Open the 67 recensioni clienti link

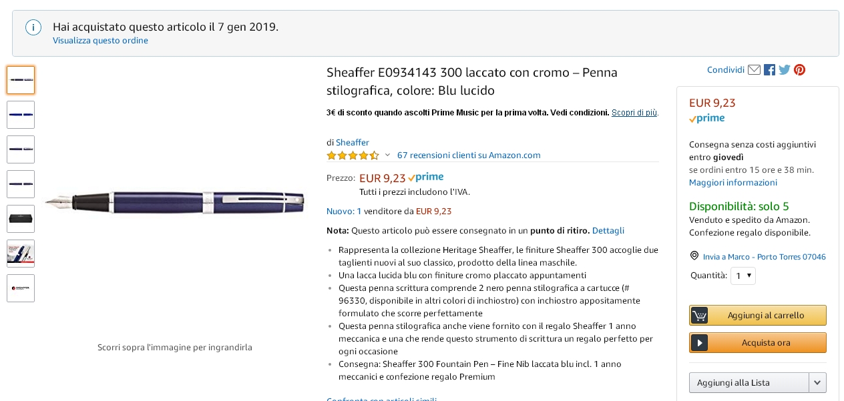click(x=469, y=155)
